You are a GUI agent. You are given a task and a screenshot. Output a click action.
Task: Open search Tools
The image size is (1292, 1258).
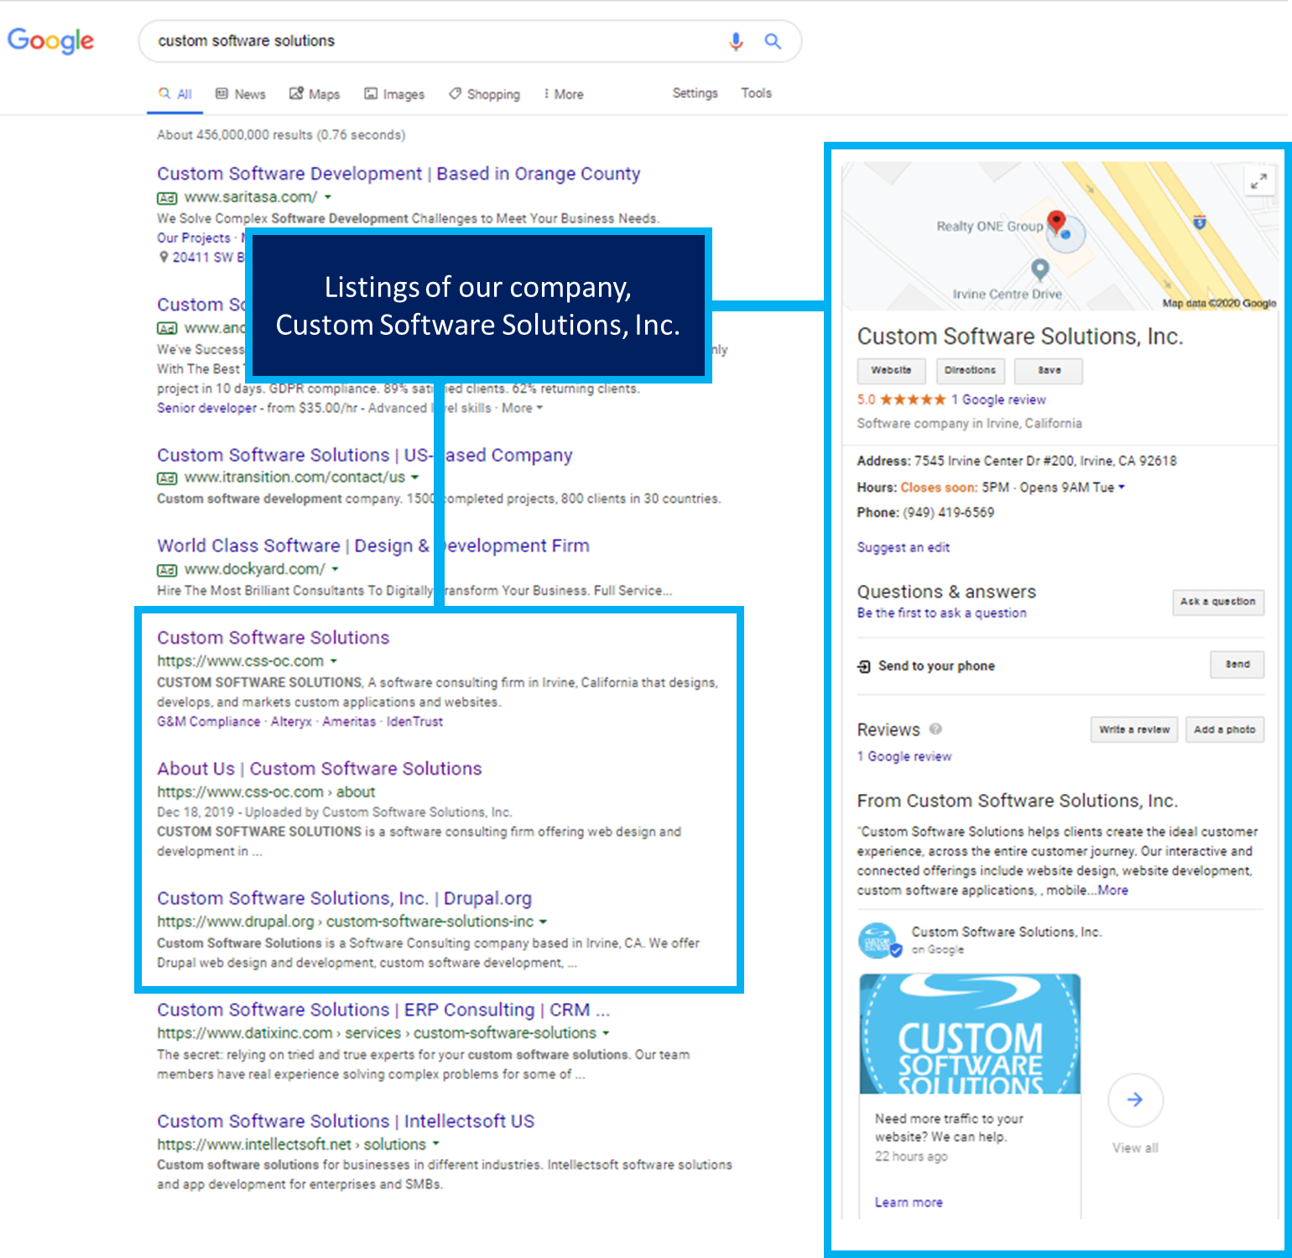[x=756, y=93]
